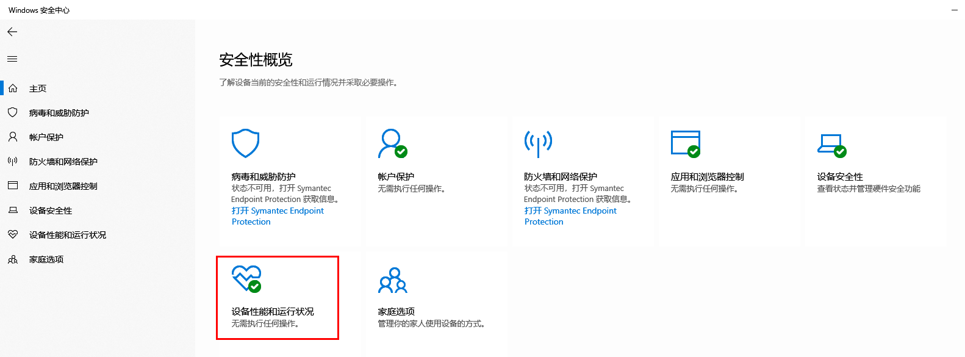Click the 设备性能和运行状况 tile heading
Screen dimensions: 965x357
coord(273,311)
